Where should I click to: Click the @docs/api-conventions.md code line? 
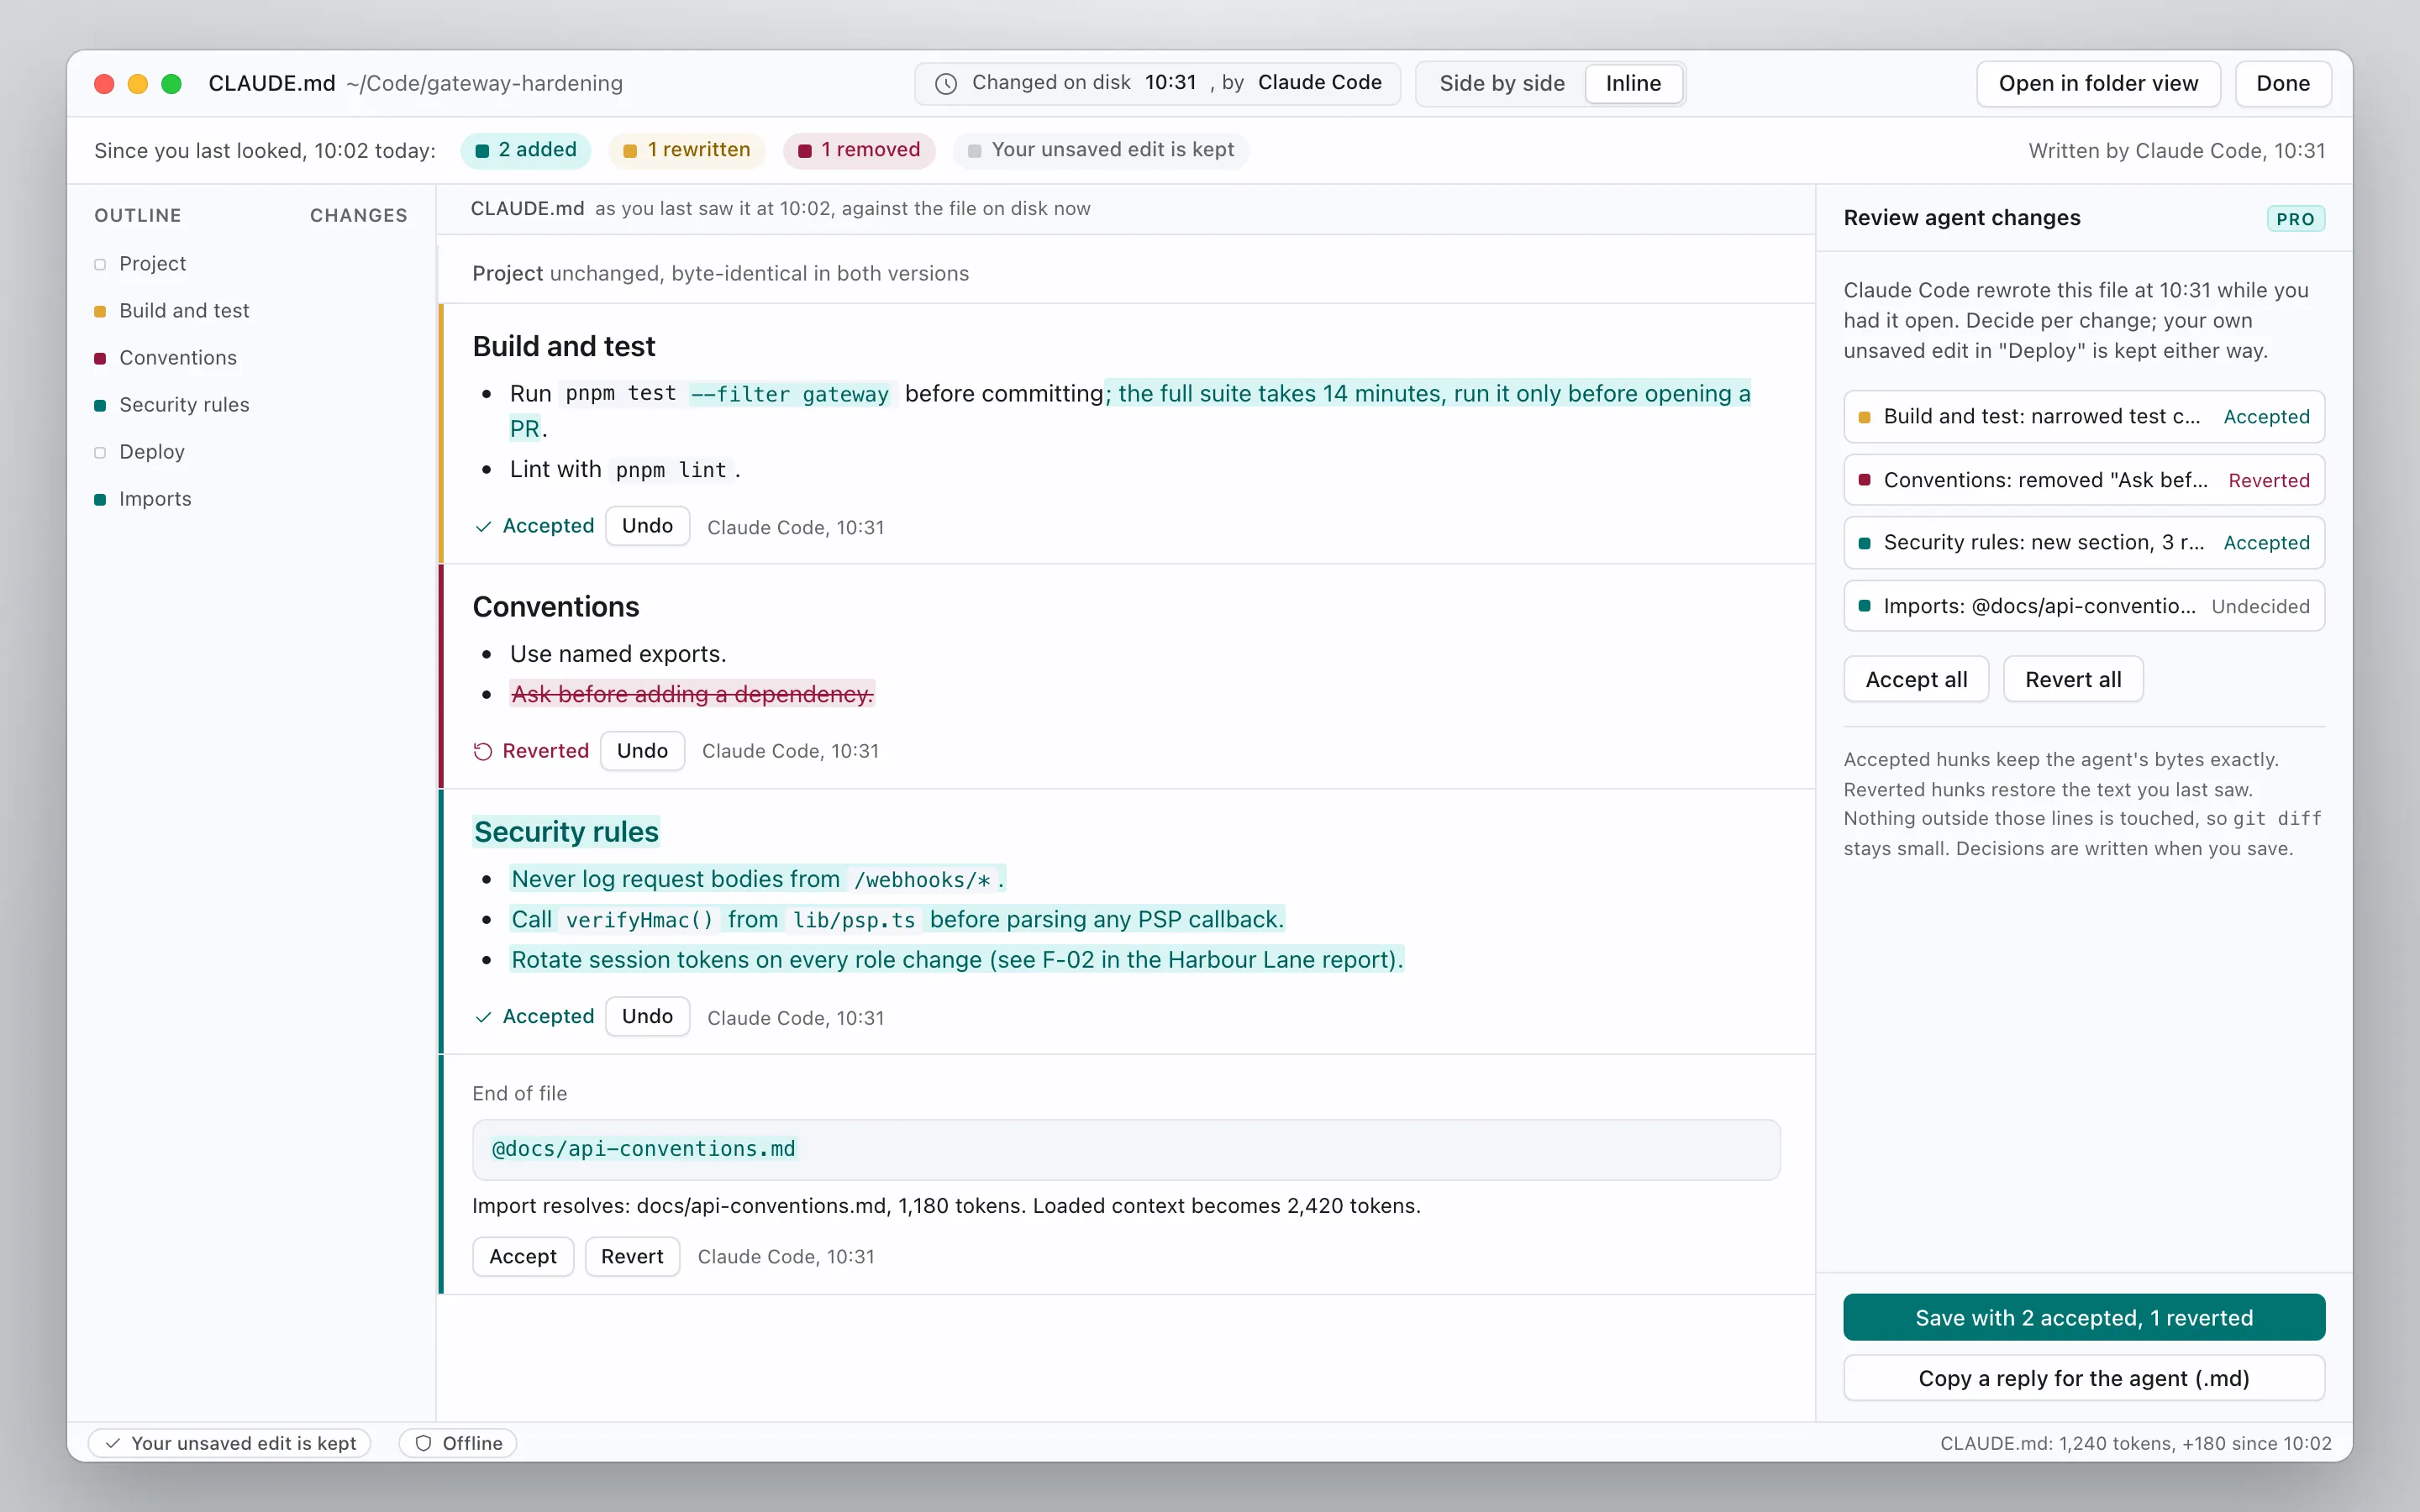click(x=1126, y=1150)
